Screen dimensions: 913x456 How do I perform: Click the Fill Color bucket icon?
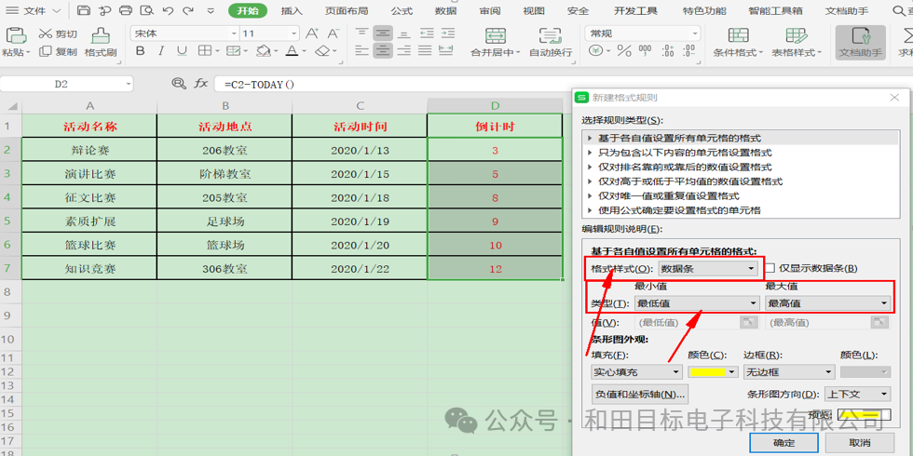pos(263,51)
